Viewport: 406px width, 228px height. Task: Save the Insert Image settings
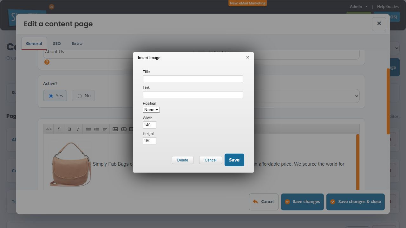tap(234, 160)
